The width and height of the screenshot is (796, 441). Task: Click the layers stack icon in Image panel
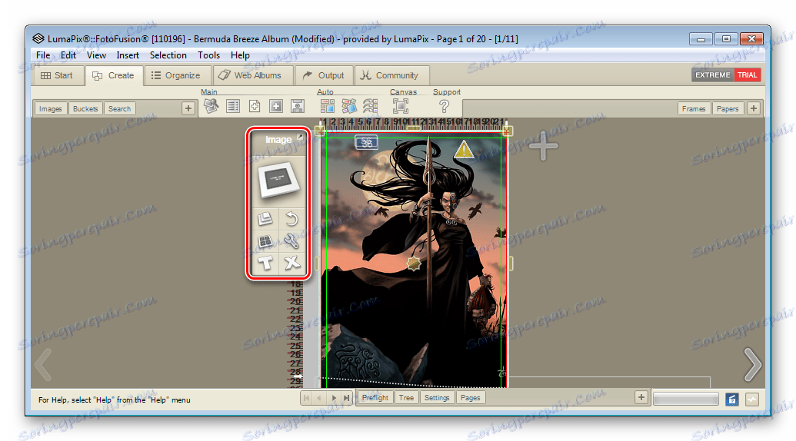click(x=265, y=218)
